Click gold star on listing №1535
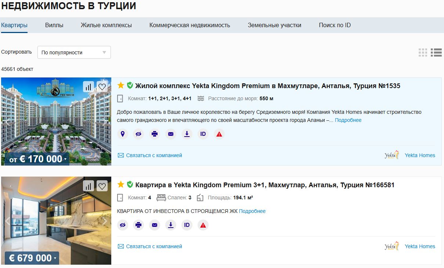444x268 pixels. 121,86
